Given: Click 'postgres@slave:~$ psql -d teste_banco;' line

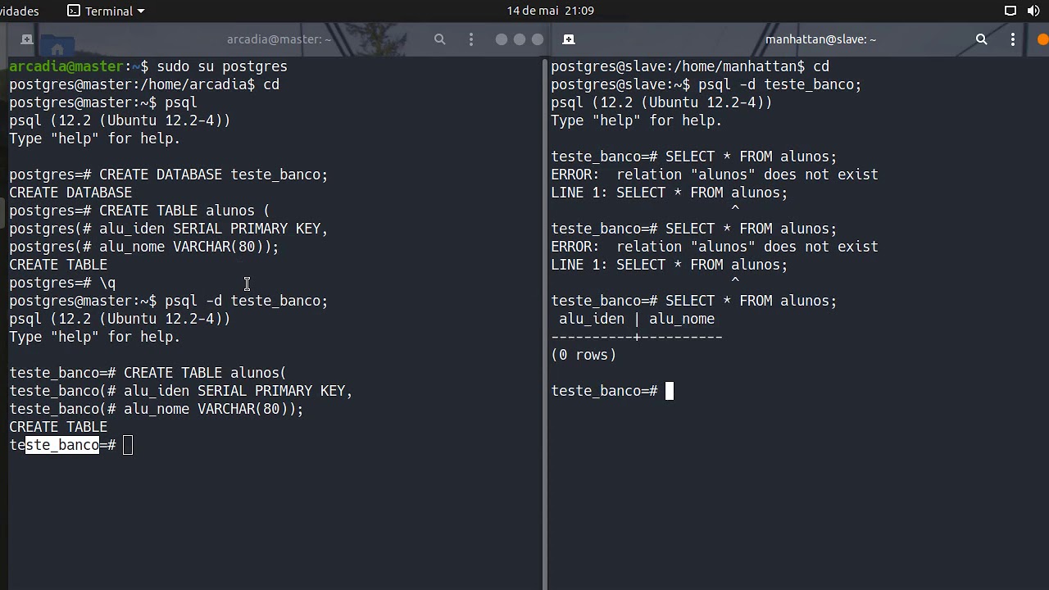Looking at the screenshot, I should [706, 84].
